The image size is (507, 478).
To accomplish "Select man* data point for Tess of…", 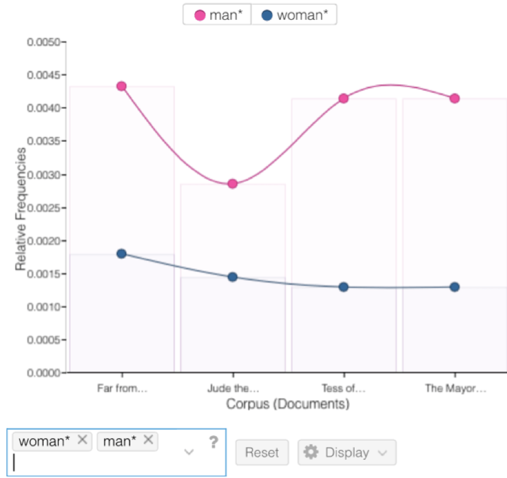I will coord(343,98).
